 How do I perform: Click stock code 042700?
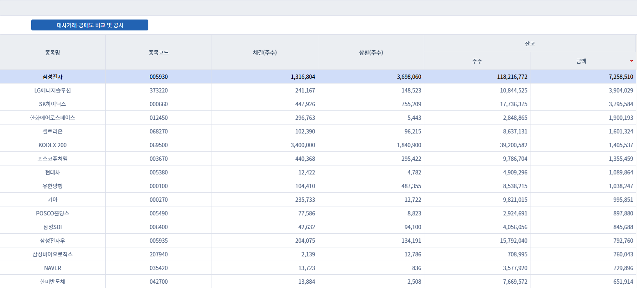158,282
